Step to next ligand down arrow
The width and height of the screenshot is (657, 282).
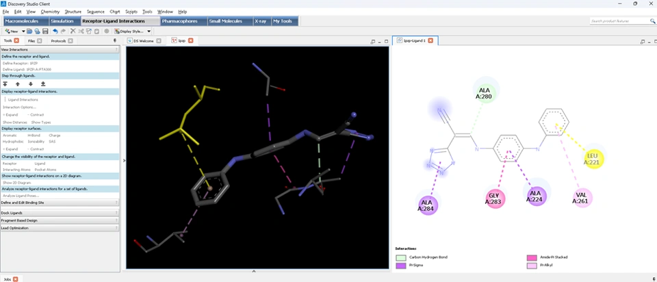click(31, 84)
